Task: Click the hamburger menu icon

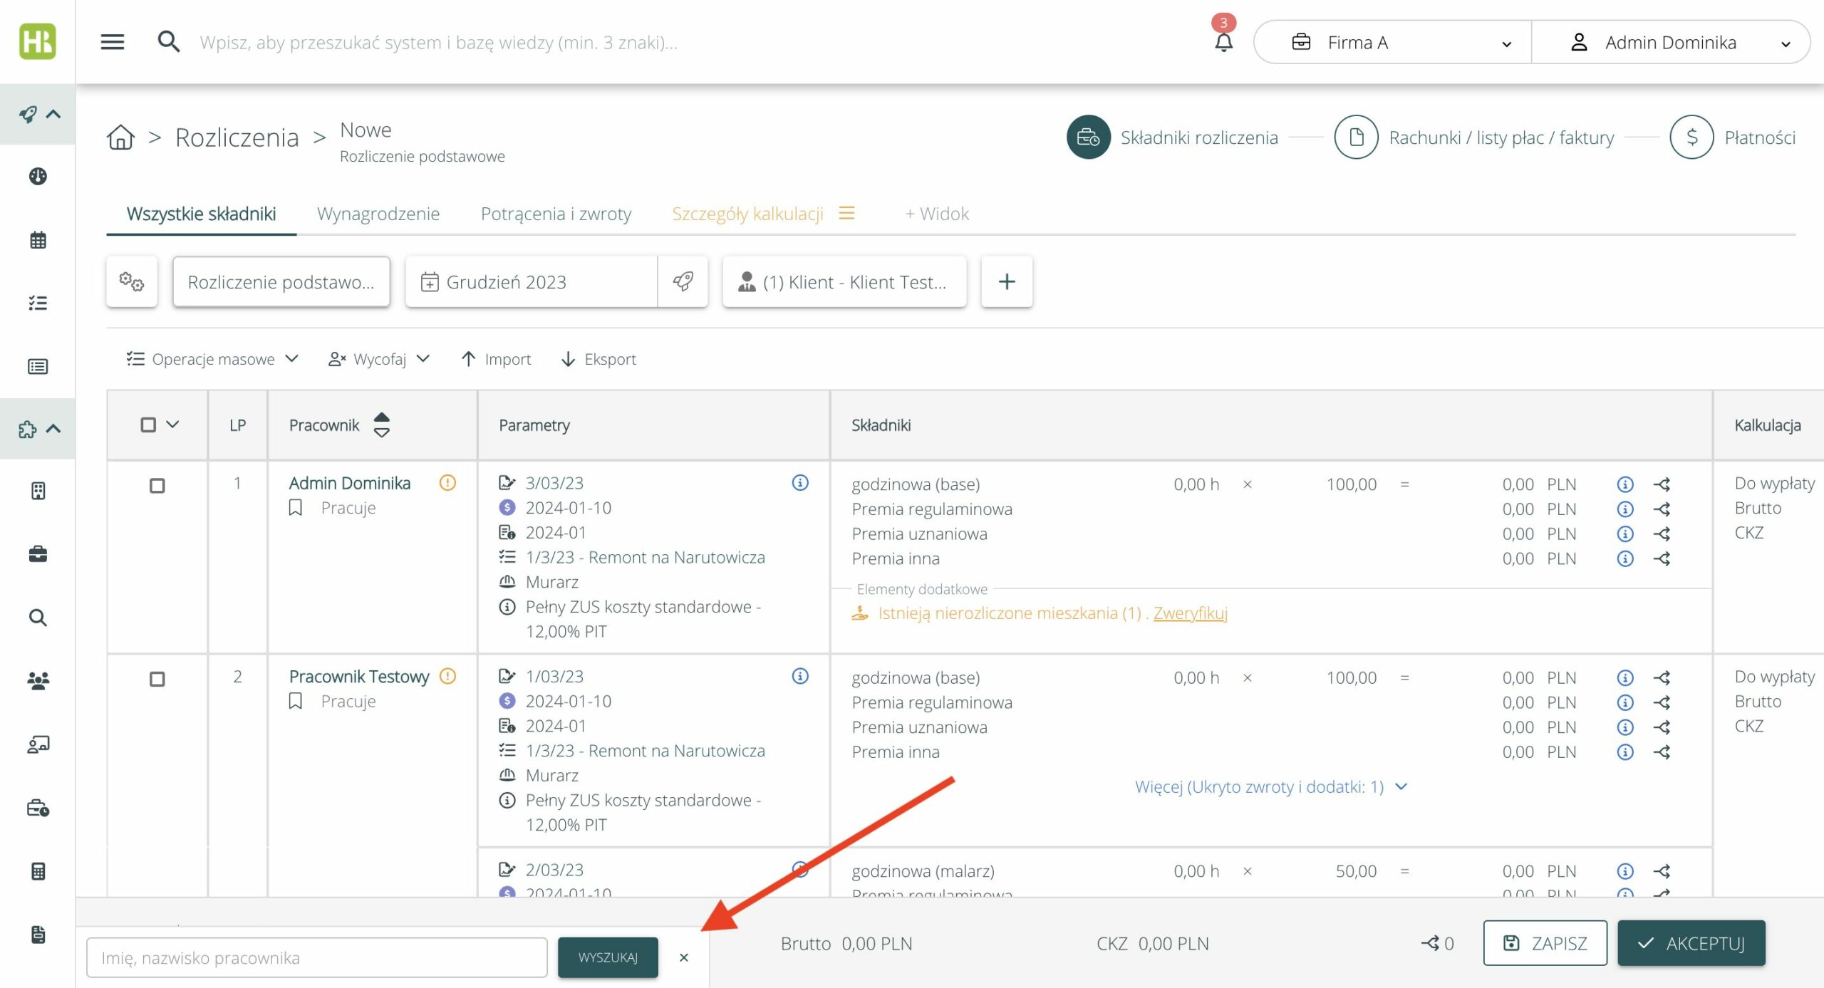Action: point(113,42)
